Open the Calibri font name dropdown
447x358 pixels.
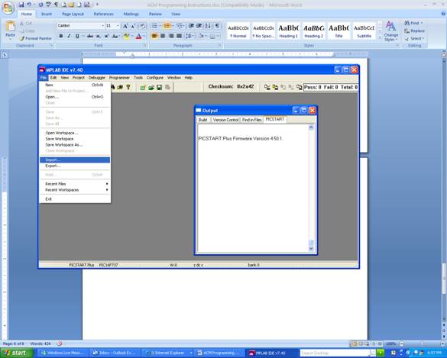coord(102,26)
